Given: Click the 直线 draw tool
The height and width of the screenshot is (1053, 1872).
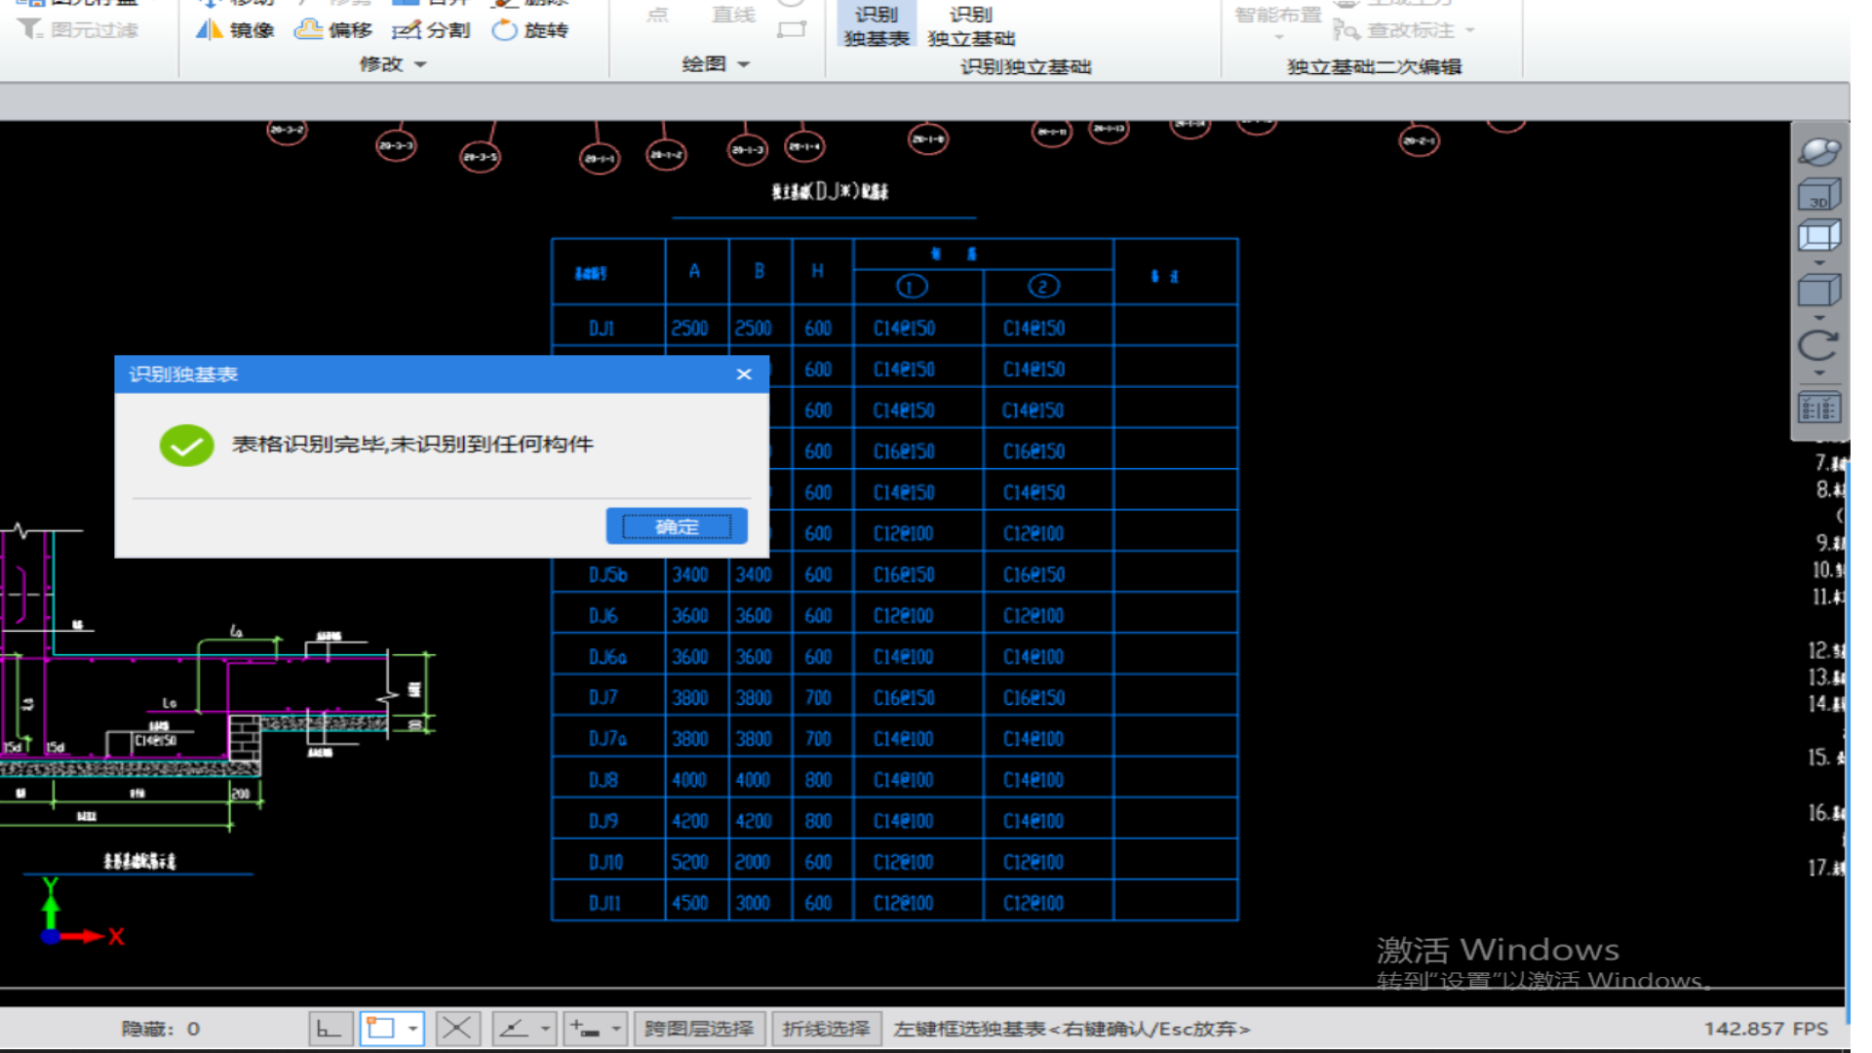Looking at the screenshot, I should point(733,15).
